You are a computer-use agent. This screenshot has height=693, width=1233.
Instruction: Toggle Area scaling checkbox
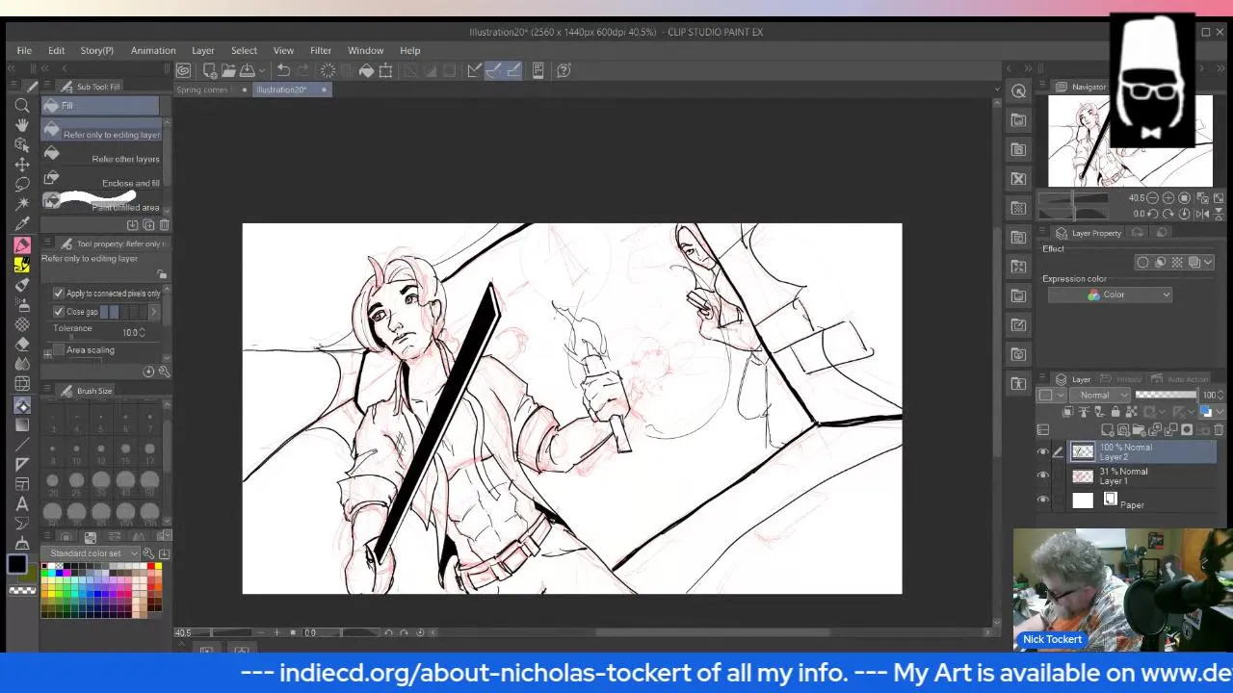point(59,350)
